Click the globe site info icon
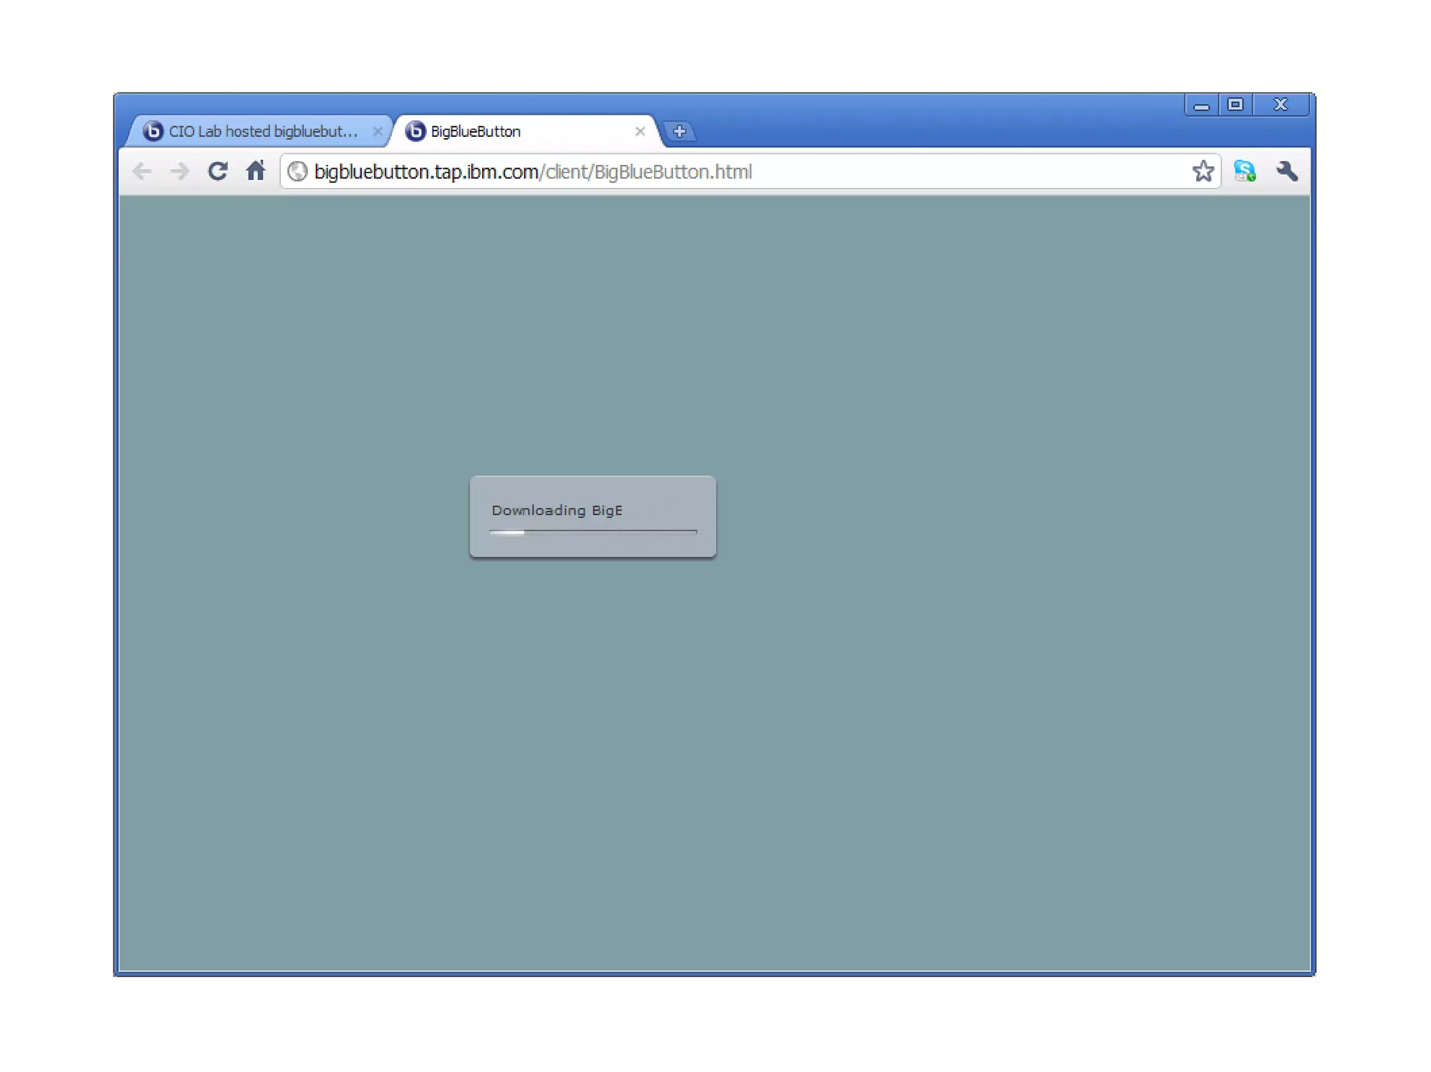This screenshot has width=1431, height=1072. pos(298,171)
